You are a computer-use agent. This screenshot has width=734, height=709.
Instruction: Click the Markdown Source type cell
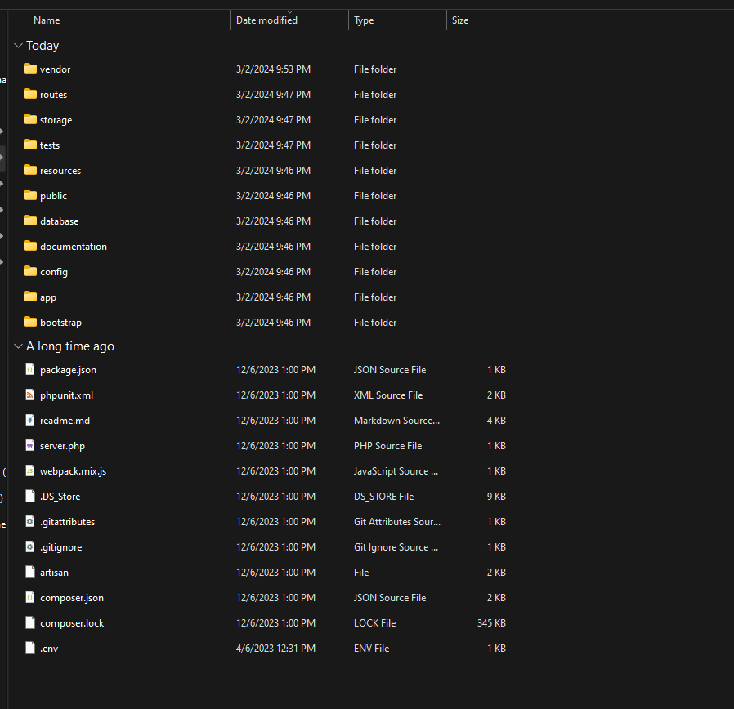tap(397, 421)
